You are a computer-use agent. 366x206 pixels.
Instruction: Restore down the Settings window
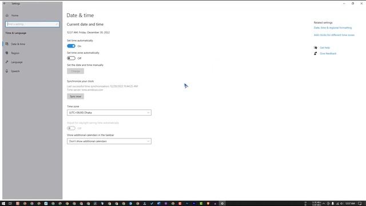[353, 3]
